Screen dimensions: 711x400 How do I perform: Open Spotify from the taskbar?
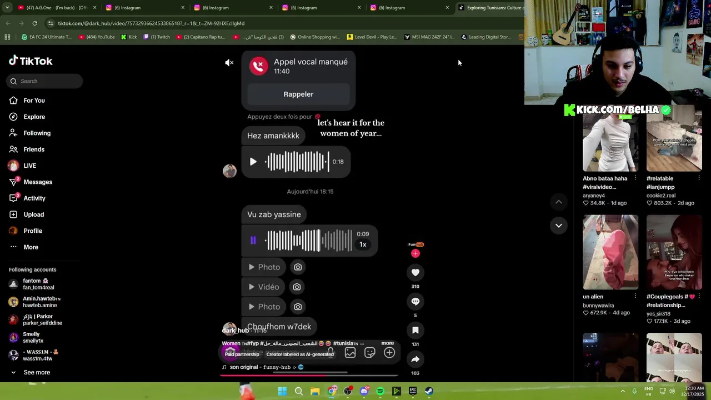pos(380,391)
